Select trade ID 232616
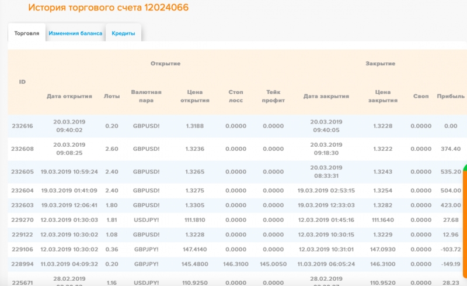 tap(22, 126)
